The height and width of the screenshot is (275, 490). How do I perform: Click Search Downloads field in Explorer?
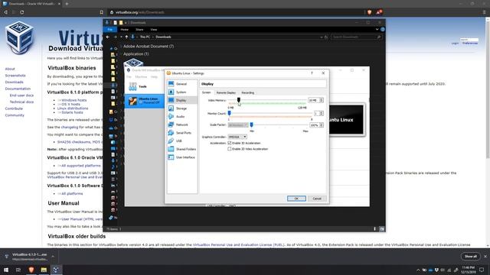pyautogui.click(x=356, y=37)
